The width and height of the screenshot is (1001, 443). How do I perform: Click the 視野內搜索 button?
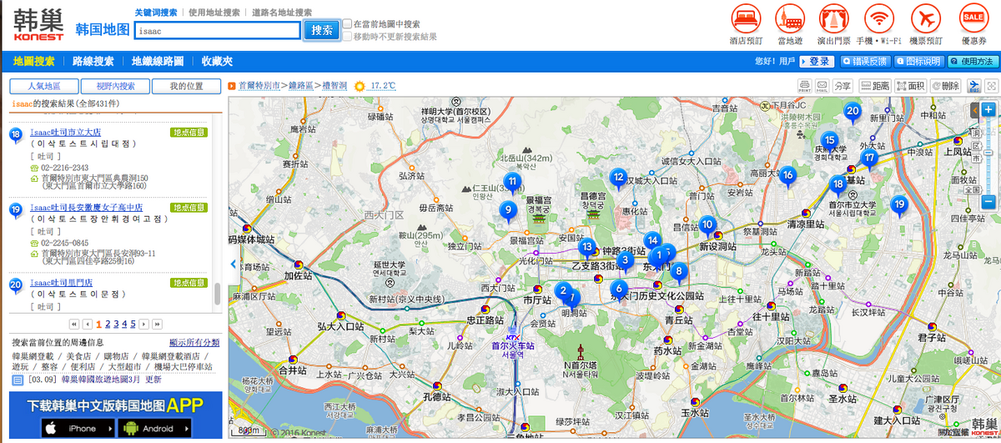point(115,86)
